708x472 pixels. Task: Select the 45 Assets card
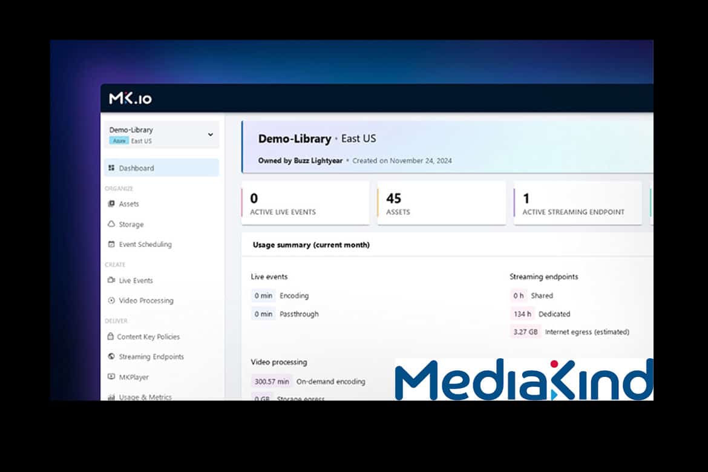pyautogui.click(x=442, y=203)
